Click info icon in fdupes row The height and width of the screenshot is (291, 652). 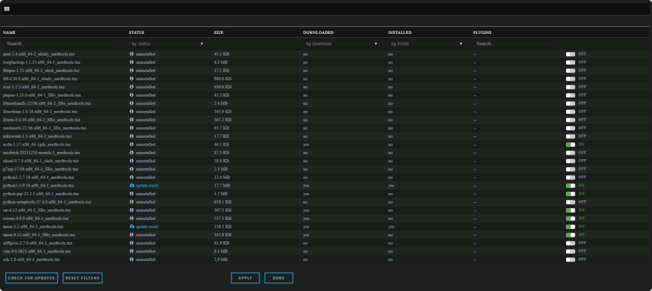132,70
